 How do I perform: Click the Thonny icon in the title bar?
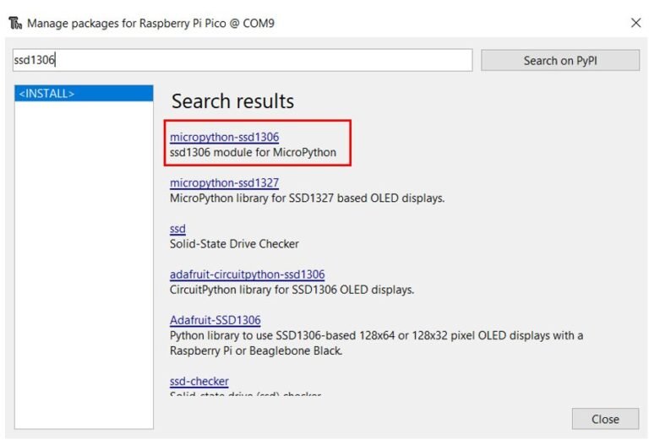coord(15,23)
